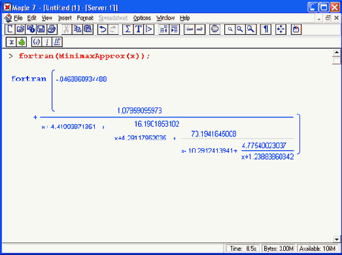The height and width of the screenshot is (255, 342).
Task: Open an existing file via folder icon
Action: click(20, 29)
